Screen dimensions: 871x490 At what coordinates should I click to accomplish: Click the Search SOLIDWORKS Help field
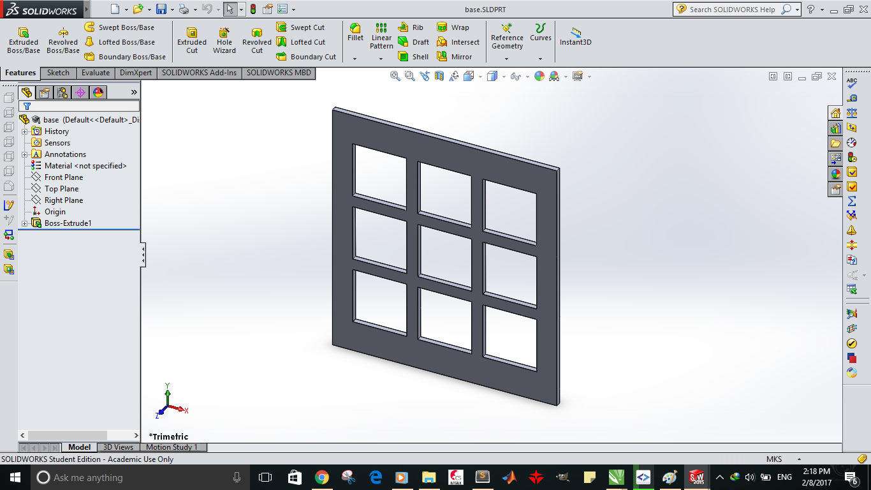tap(733, 10)
